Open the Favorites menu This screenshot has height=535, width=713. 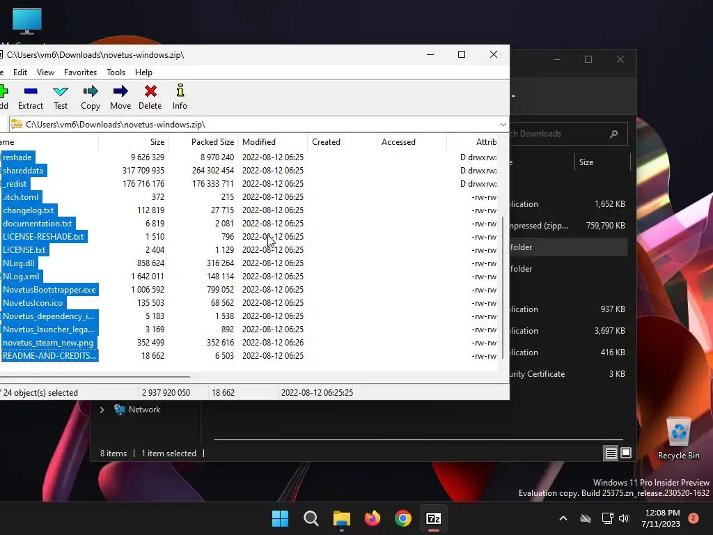(x=81, y=72)
